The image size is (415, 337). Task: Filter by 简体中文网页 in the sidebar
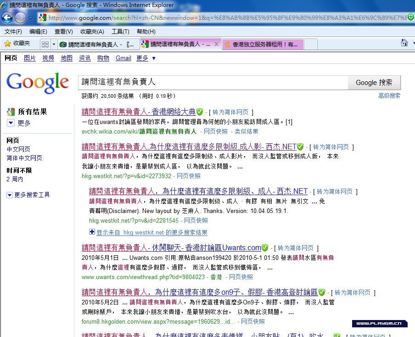click(x=24, y=158)
